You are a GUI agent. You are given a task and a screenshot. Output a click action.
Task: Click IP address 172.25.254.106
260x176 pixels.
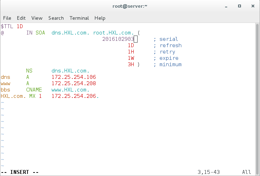pos(74,77)
